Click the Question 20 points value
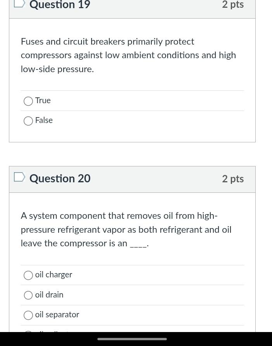Image resolution: width=272 pixels, height=346 pixels. [233, 179]
